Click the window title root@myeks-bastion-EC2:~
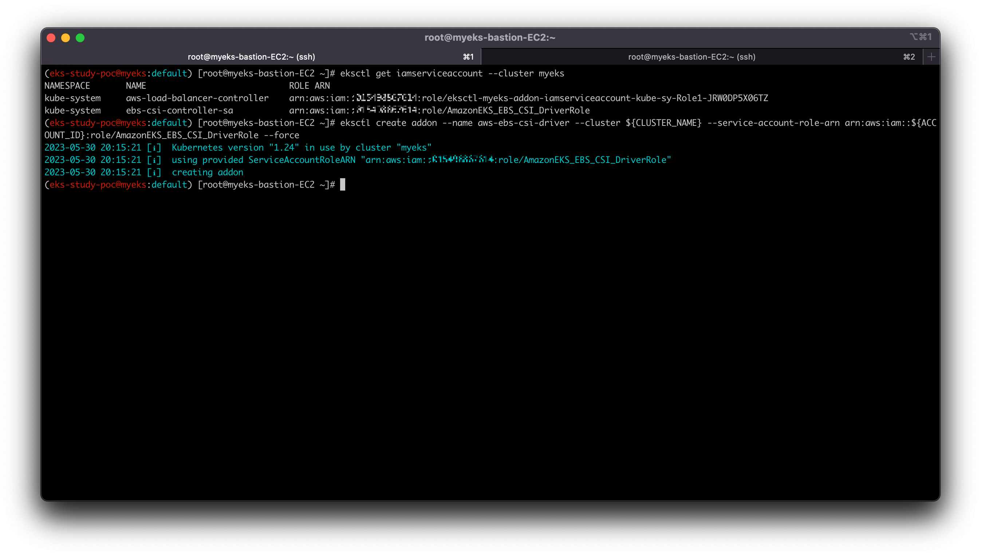The width and height of the screenshot is (981, 555). [x=490, y=37]
